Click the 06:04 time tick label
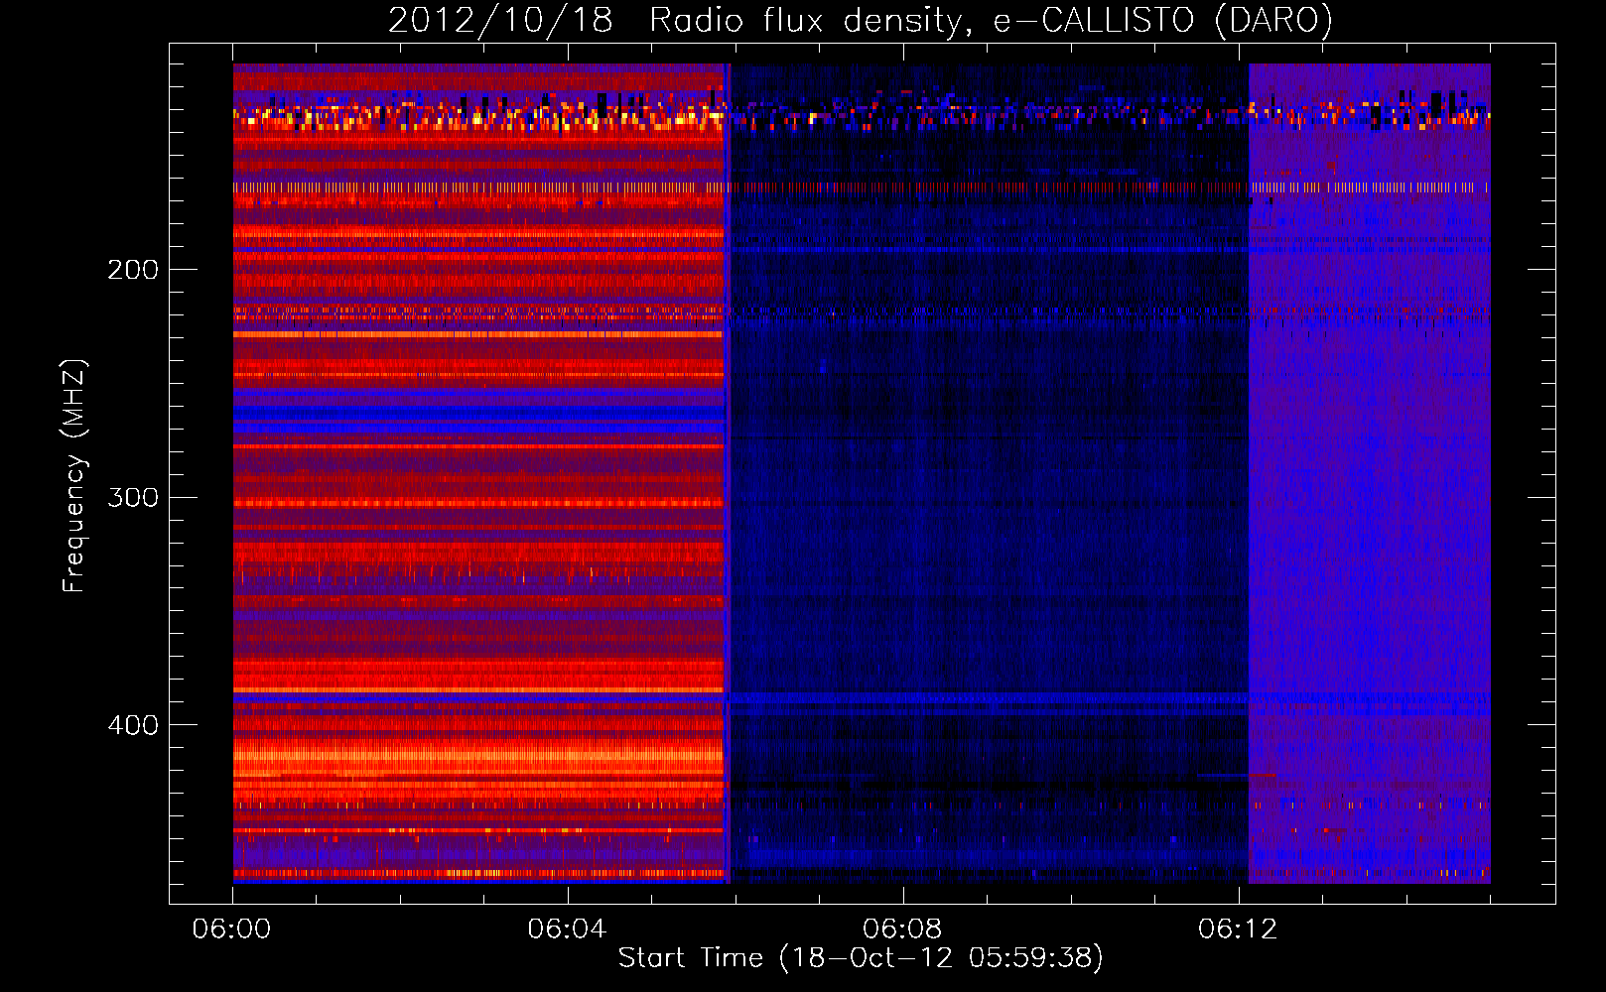This screenshot has height=992, width=1606. [567, 930]
